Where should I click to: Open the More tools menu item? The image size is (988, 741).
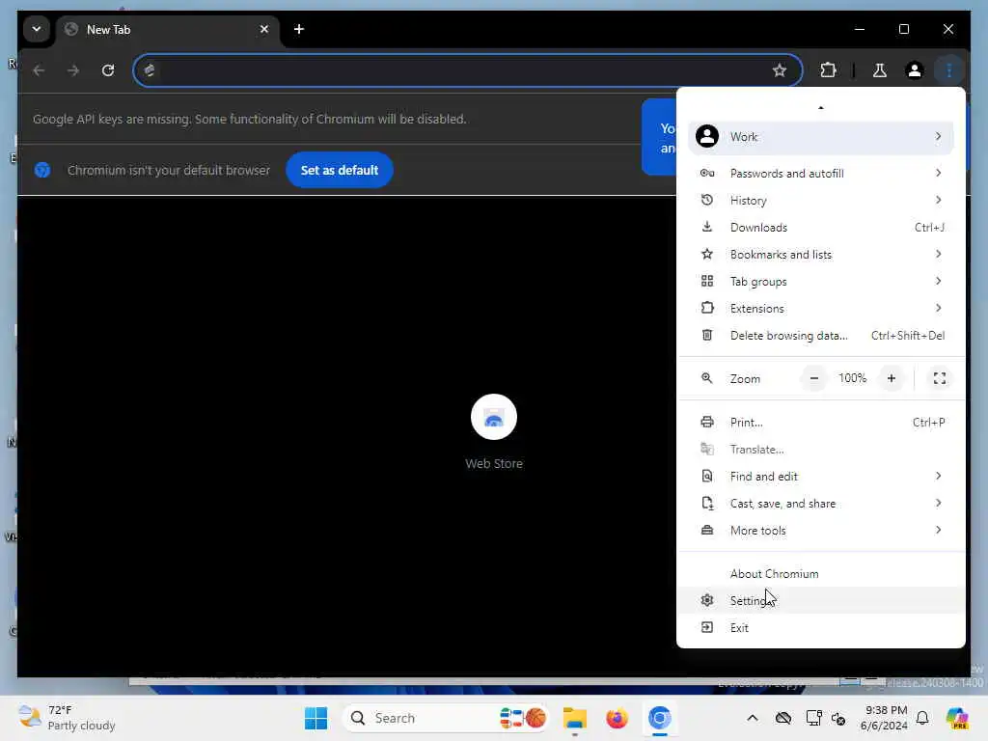(x=820, y=532)
